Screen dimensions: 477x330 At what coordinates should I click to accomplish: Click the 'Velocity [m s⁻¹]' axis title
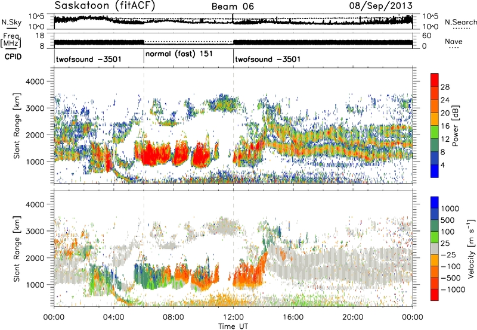point(471,248)
